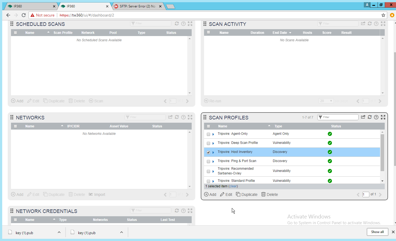Open help for Scheduled Scans panel
This screenshot has width=396, height=241.
click(x=183, y=24)
